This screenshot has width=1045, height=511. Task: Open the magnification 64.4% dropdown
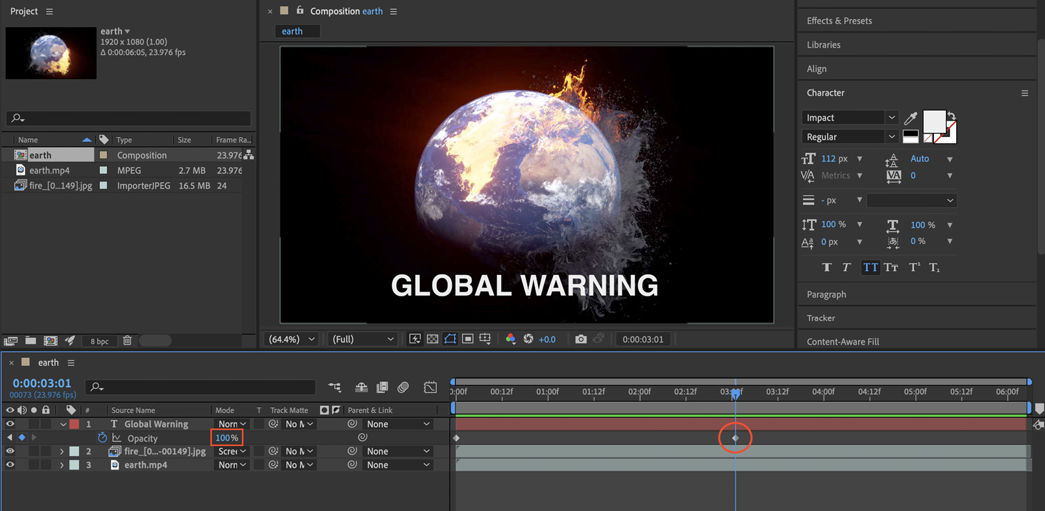291,339
